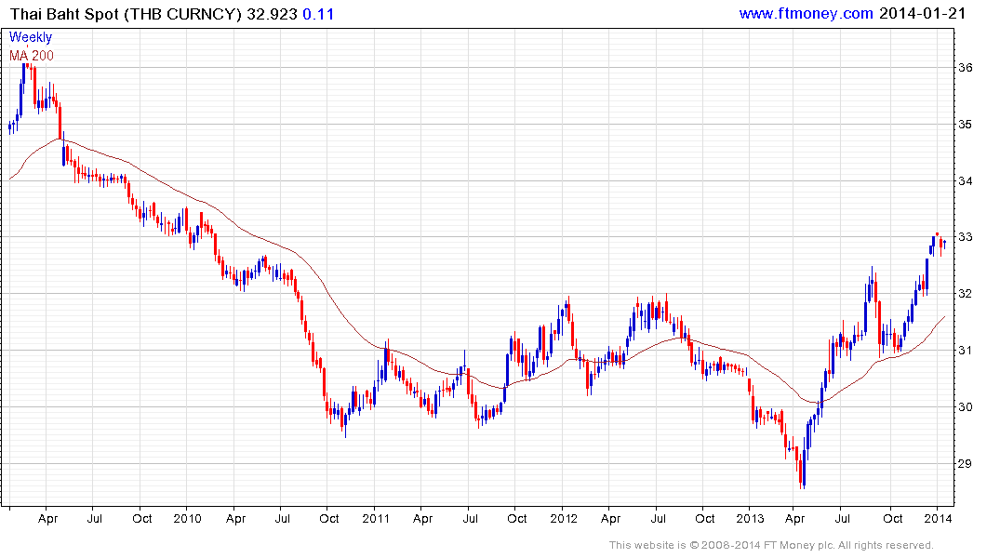Click the price axis label 33
Viewport: 1000px width, 558px height.
pyautogui.click(x=965, y=237)
